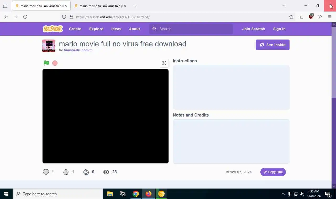Go back with the browser back arrow
Screen dimensions: 336x199
coord(6,17)
